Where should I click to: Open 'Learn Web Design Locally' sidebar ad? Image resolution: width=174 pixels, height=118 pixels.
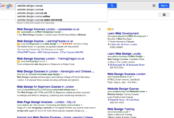[124, 54]
